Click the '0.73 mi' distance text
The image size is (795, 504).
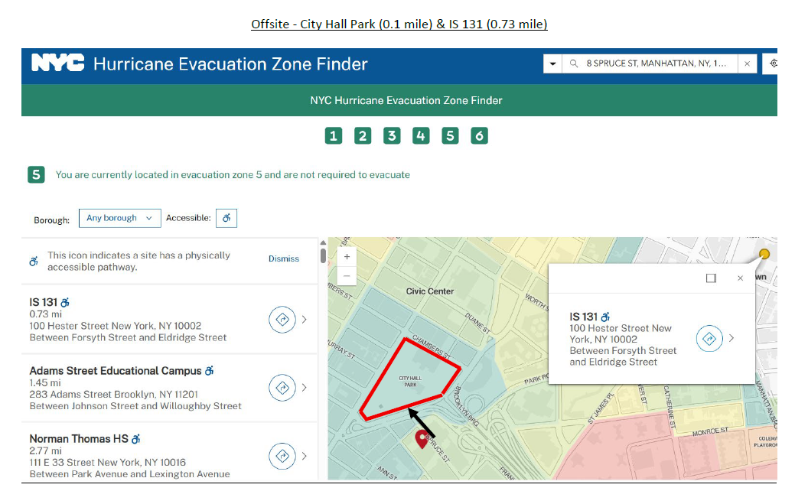tap(46, 314)
